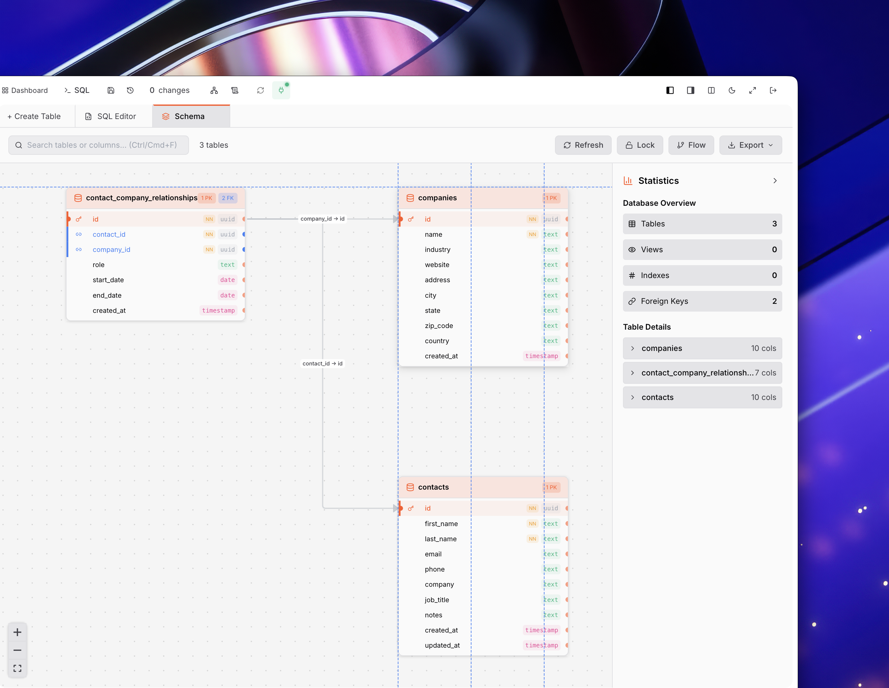Screen dimensions: 889x688
Task: Select the job_title column in contacts
Action: pyautogui.click(x=483, y=600)
